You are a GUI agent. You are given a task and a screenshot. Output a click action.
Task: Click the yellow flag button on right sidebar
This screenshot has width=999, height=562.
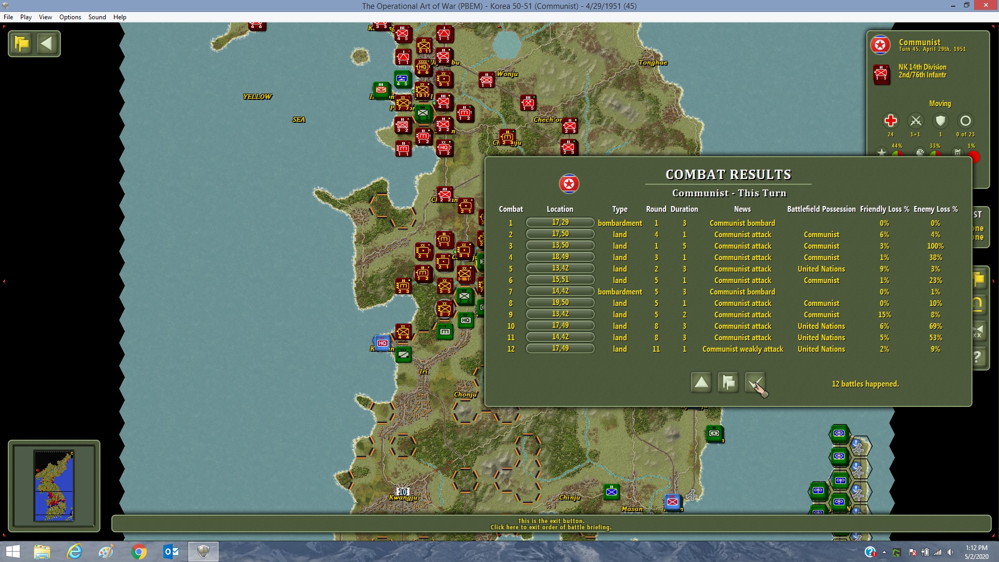[x=979, y=280]
